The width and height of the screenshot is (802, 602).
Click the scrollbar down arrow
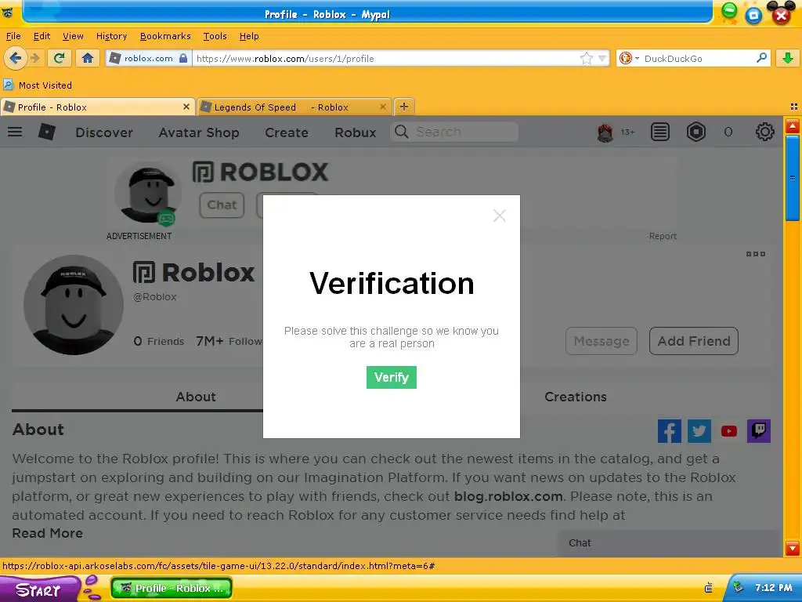pos(793,548)
